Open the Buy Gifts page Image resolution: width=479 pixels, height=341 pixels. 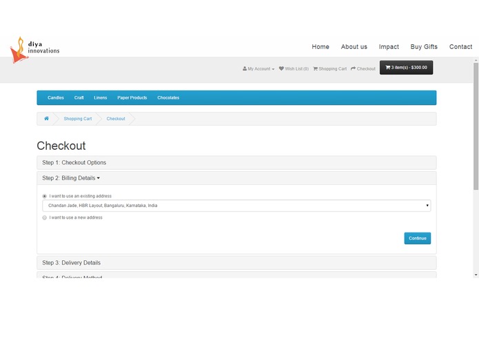tap(424, 47)
